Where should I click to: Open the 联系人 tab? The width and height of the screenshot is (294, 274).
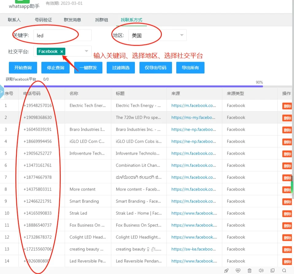(14, 20)
